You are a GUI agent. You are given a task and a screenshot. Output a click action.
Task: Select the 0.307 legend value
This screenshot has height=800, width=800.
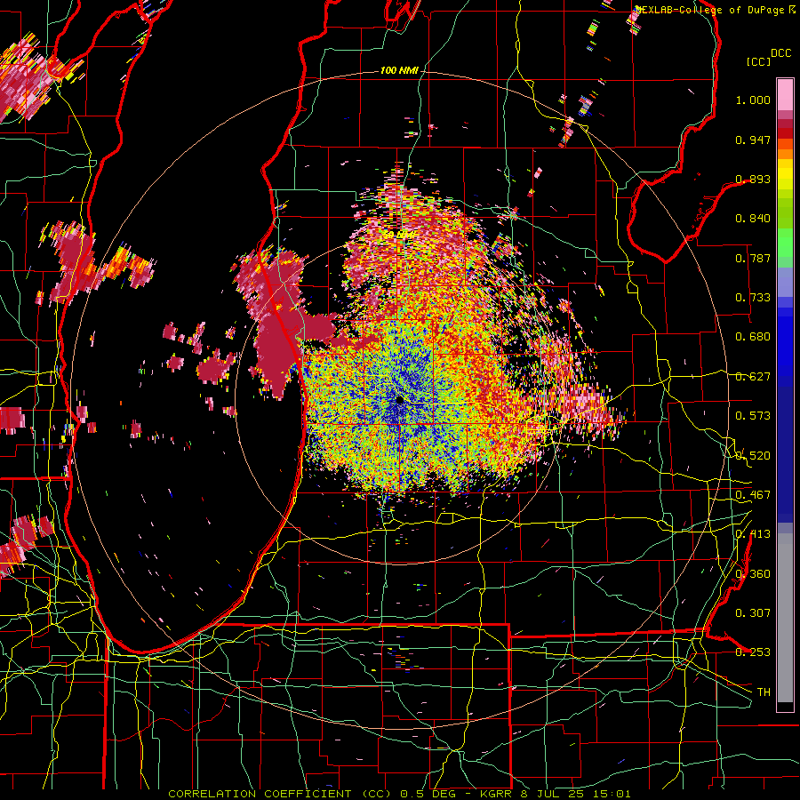click(x=753, y=613)
